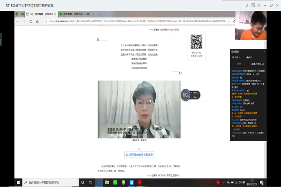
Task: Reload the page with Refresh icon
Action: tap(31, 22)
